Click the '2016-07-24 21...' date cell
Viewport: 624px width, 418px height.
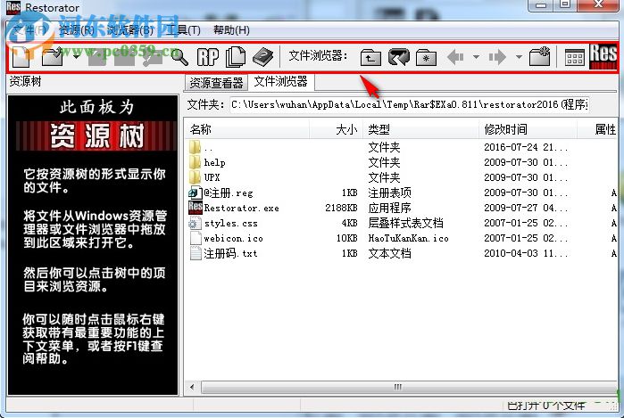tap(526, 147)
